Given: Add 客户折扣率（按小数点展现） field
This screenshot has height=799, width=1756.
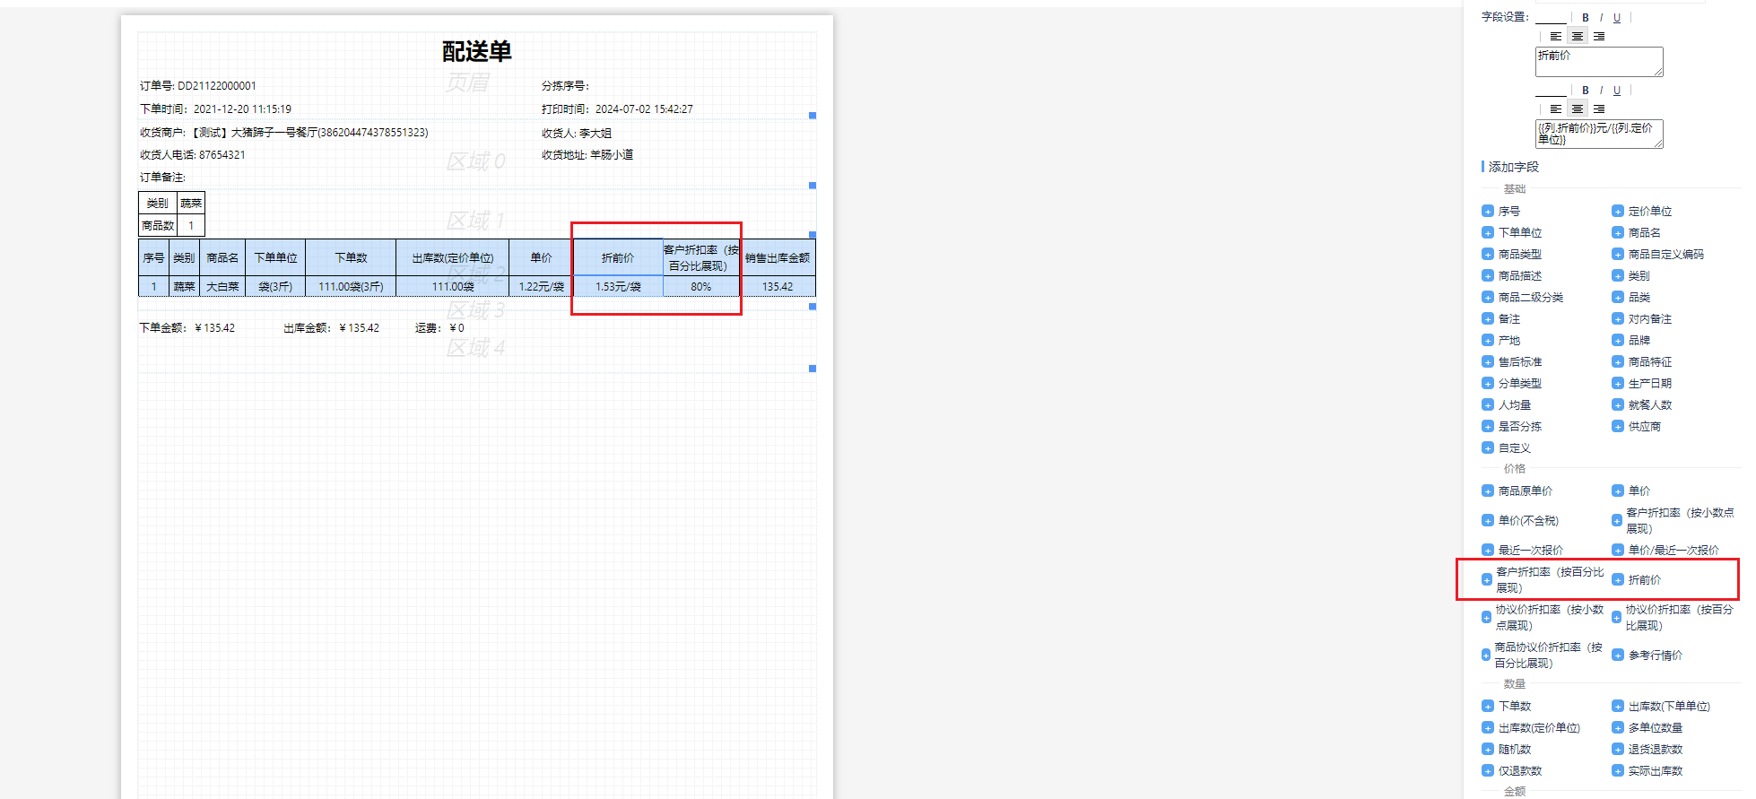Looking at the screenshot, I should pyautogui.click(x=1617, y=521).
